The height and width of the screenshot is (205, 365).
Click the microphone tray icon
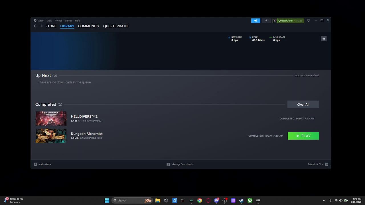[x=330, y=200]
